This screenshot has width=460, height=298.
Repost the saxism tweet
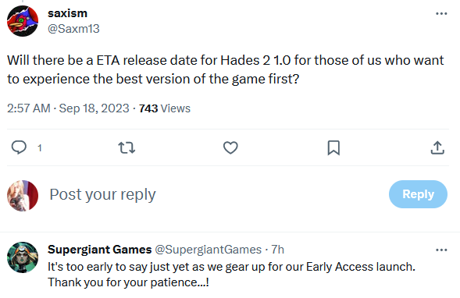click(x=127, y=147)
